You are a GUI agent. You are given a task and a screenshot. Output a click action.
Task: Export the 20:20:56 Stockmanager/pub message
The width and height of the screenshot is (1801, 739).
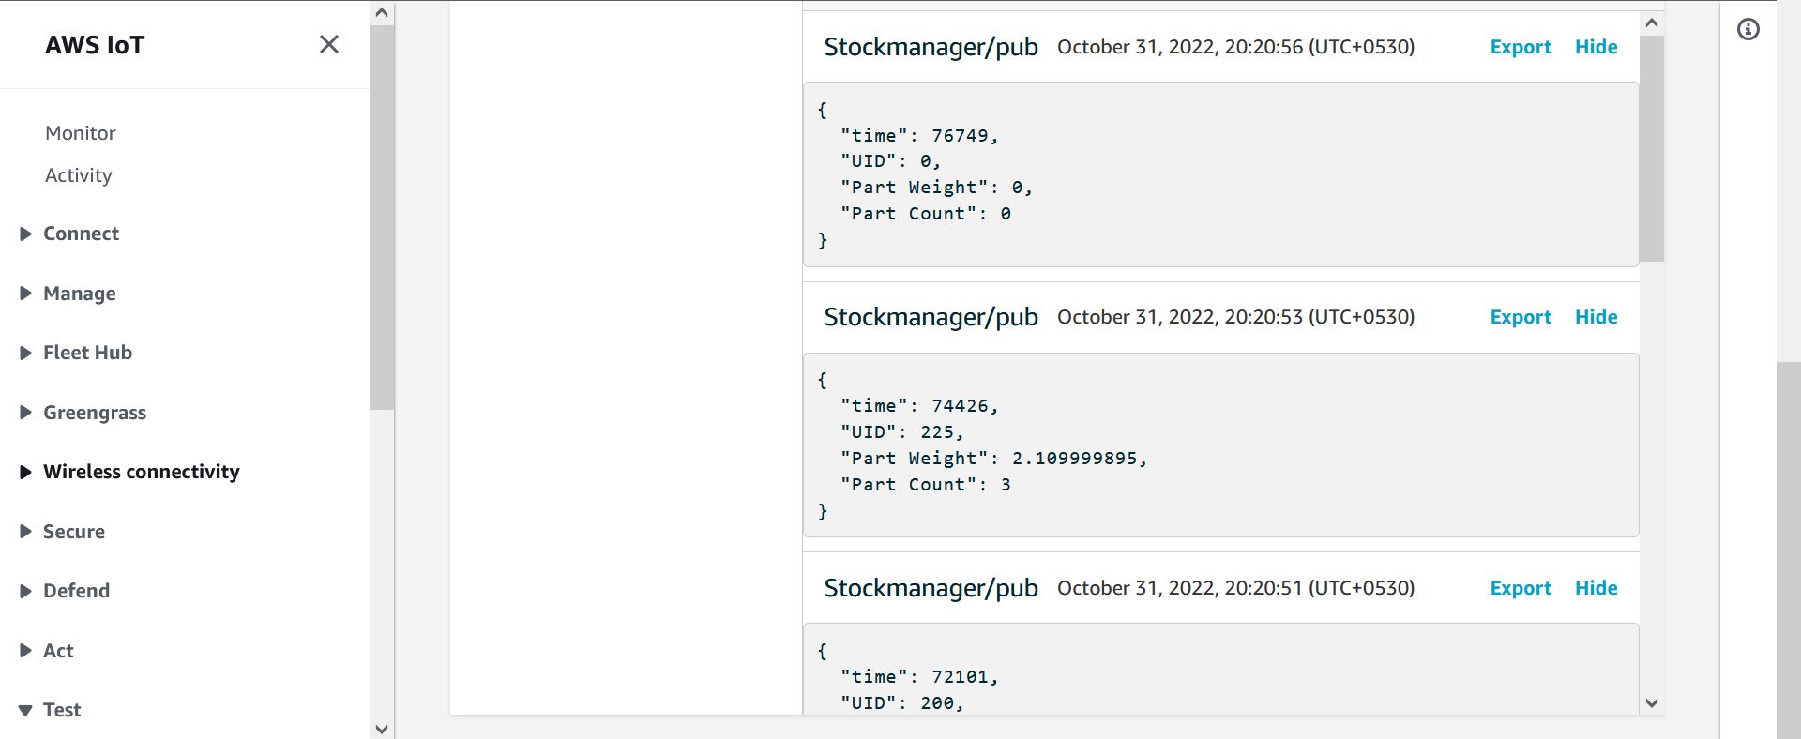[1521, 47]
